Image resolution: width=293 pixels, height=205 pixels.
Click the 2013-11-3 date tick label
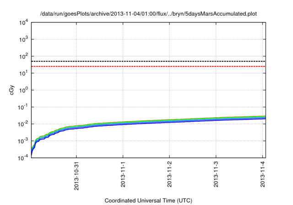216,174
